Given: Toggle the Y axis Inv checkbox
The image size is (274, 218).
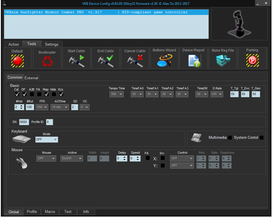Looking at the screenshot, I should [162, 166].
